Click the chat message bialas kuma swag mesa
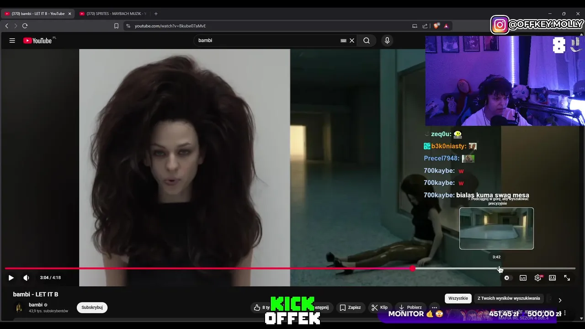Screen dimensions: 585x329 [x=493, y=195]
